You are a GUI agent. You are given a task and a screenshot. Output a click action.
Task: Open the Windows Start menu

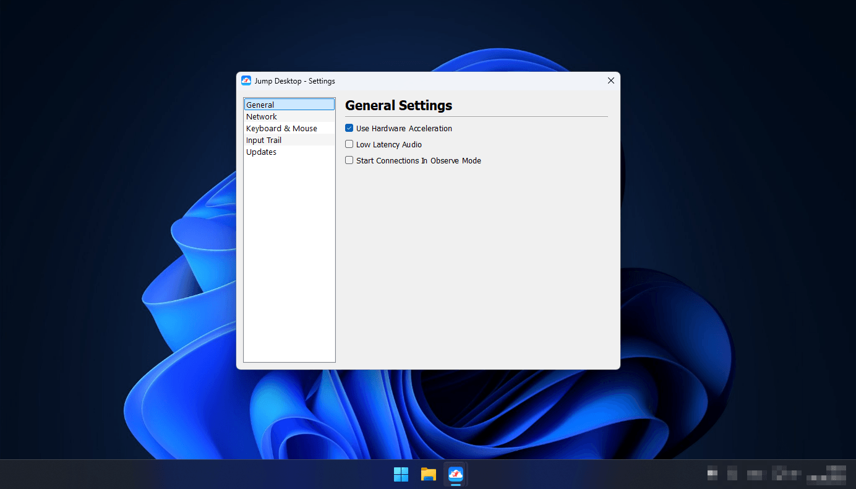(401, 474)
